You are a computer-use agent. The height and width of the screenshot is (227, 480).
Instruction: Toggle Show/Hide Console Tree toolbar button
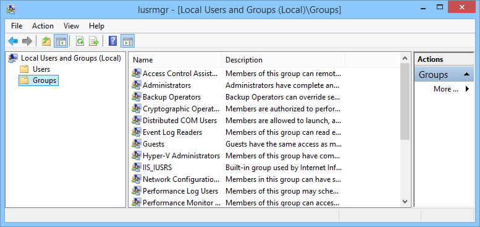pyautogui.click(x=61, y=41)
